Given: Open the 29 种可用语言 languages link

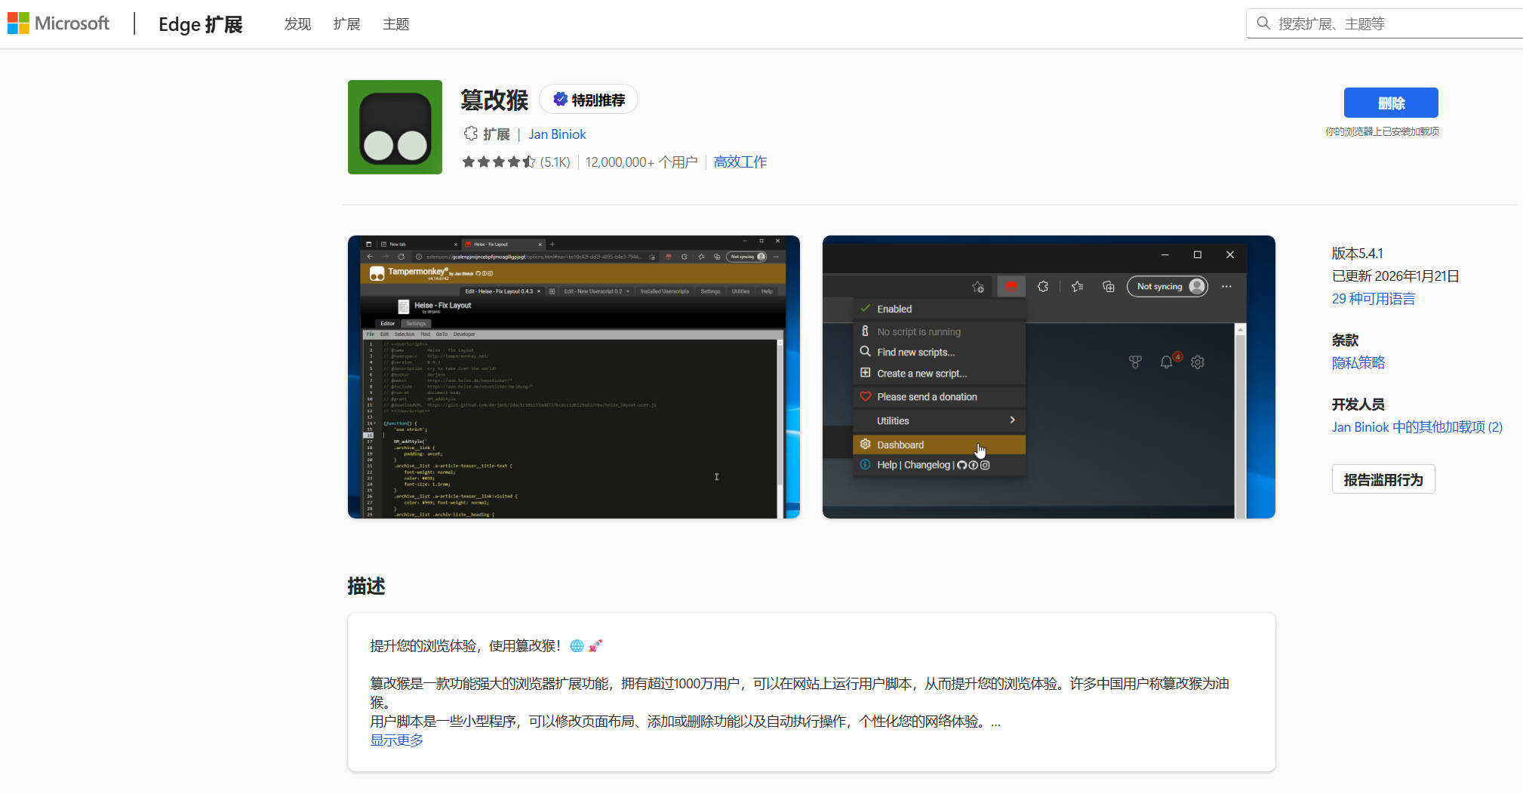Looking at the screenshot, I should coord(1374,299).
